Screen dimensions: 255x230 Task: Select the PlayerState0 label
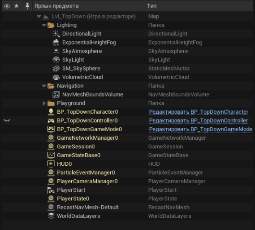[73, 199]
